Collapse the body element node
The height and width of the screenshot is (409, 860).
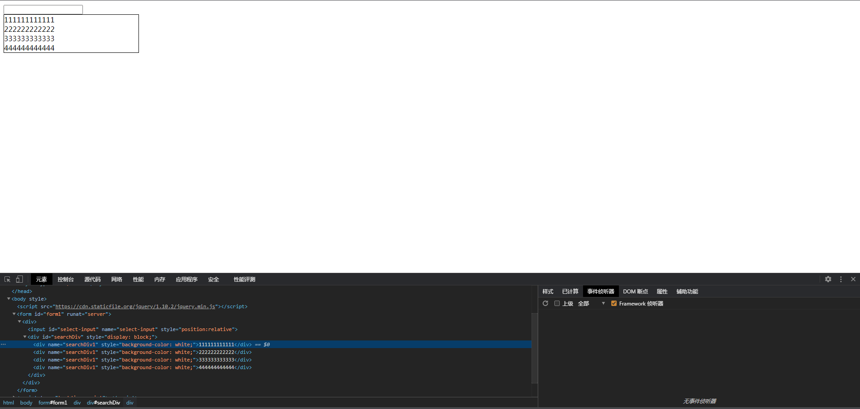9,299
